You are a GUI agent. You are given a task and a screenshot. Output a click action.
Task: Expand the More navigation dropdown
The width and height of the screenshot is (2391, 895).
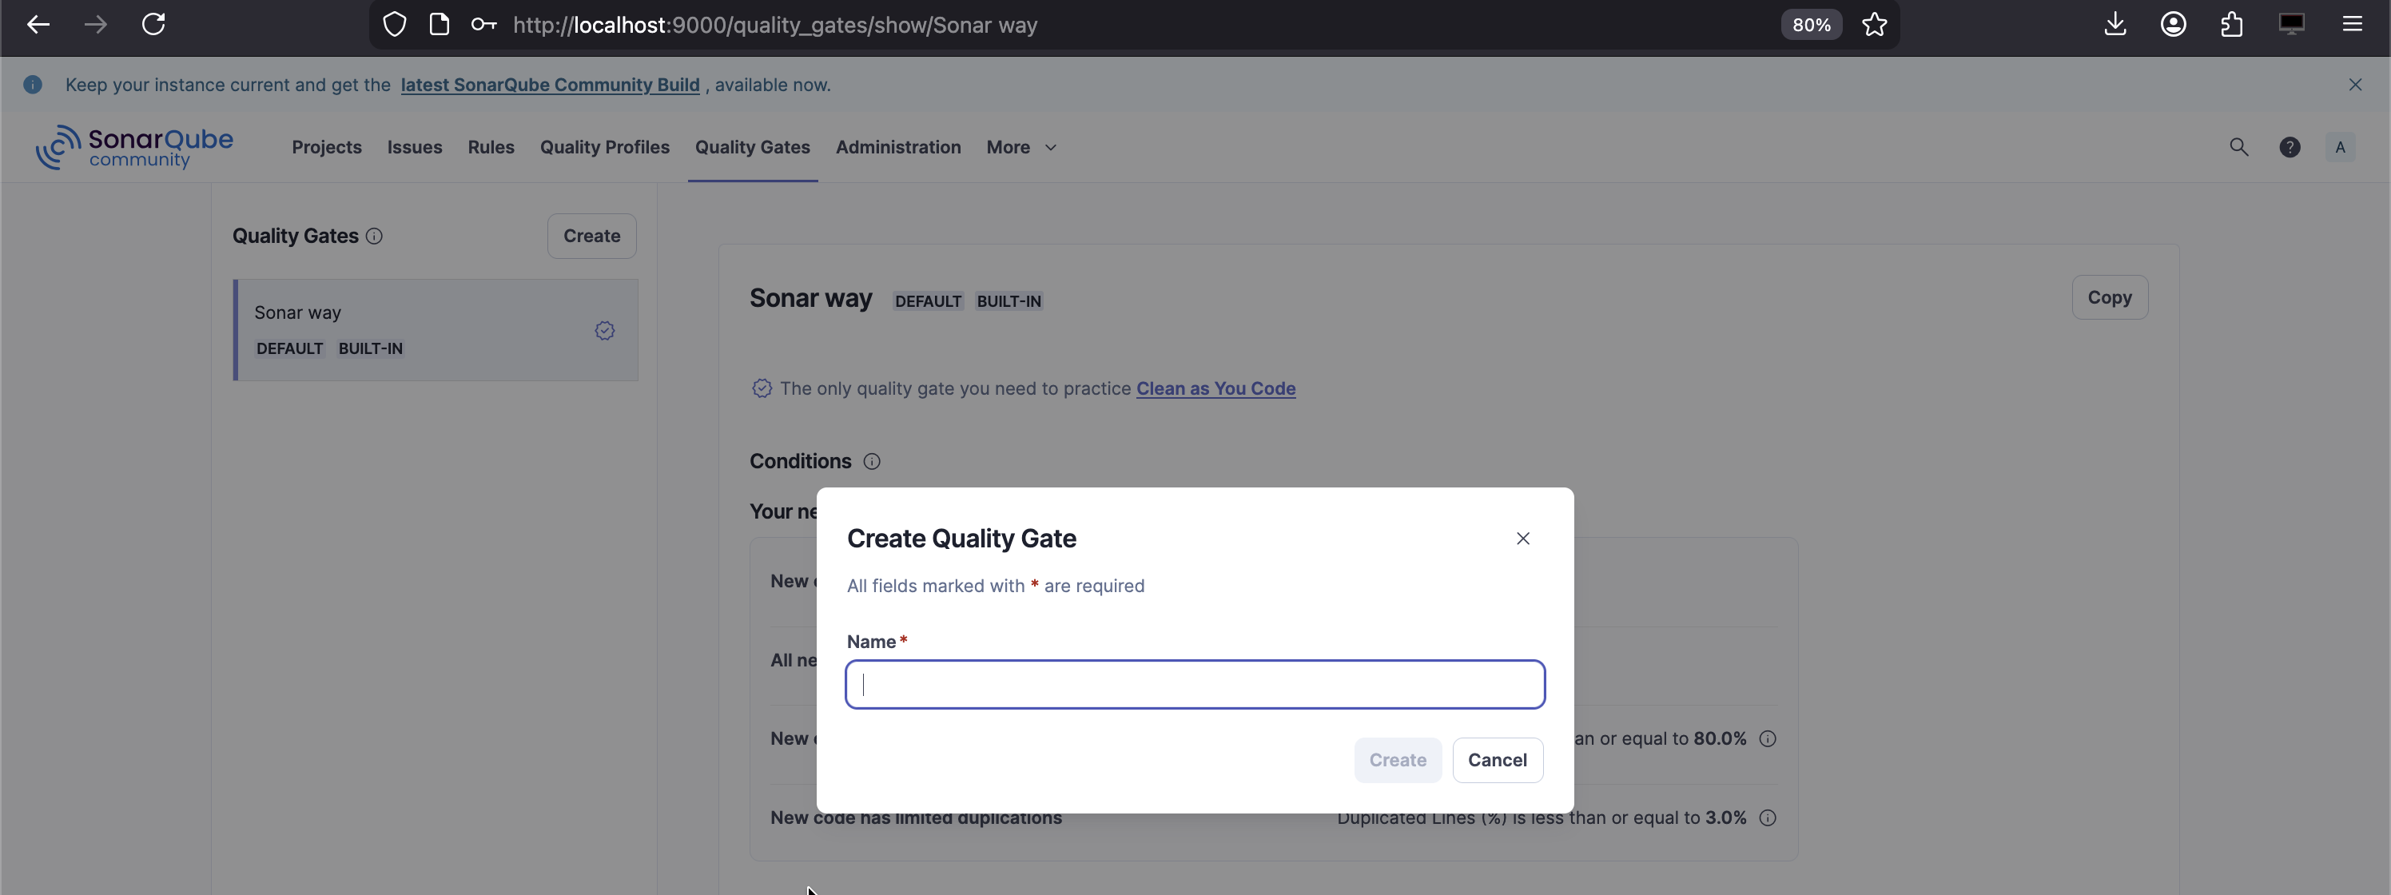pyautogui.click(x=1021, y=147)
